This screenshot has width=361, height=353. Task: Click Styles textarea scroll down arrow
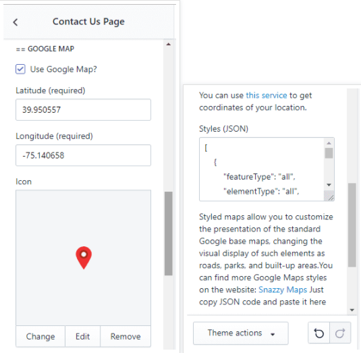click(329, 185)
